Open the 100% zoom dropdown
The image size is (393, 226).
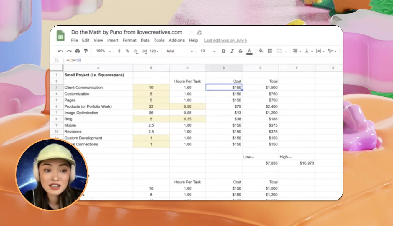click(103, 51)
